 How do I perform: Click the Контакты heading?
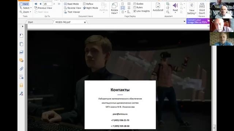coord(120,90)
